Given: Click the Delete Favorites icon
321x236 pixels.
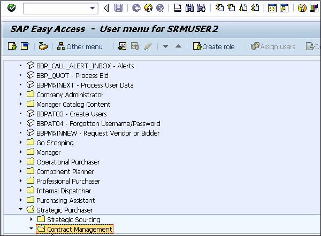Looking at the screenshot, I should 135,46.
